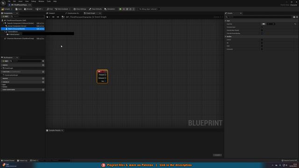The image size is (299, 168).
Task: Click the Unreal Engine logo icon
Action: 3,3
